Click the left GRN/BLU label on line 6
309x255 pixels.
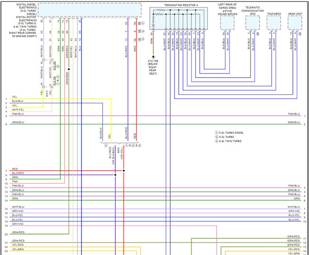pos(18,122)
